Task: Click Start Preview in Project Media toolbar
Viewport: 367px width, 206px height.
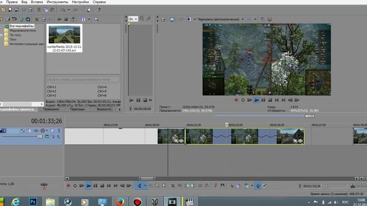Action: (60, 19)
